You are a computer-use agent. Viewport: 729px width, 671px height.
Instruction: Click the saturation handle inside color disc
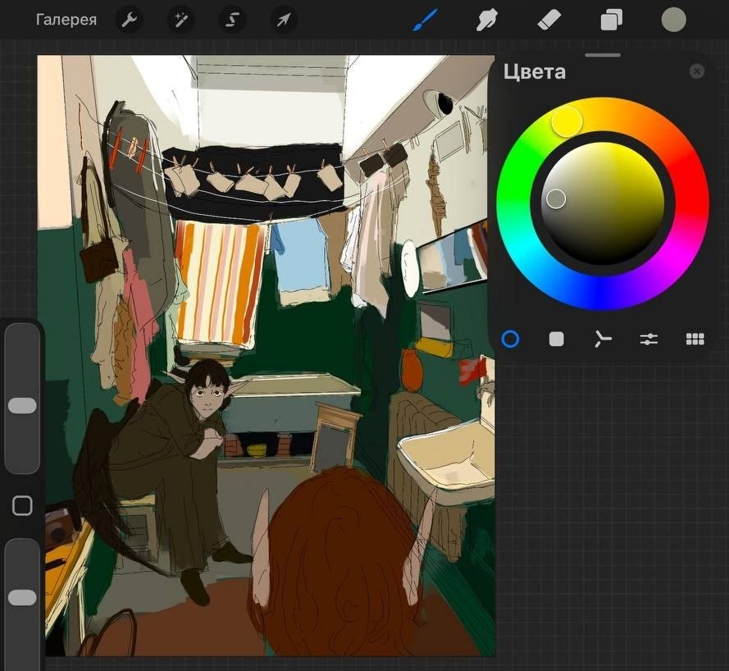[x=556, y=199]
